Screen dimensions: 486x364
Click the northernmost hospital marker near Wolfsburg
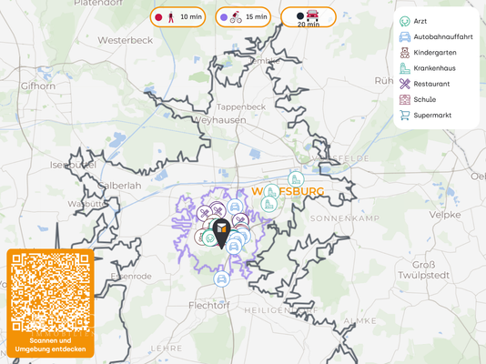pos(296,179)
